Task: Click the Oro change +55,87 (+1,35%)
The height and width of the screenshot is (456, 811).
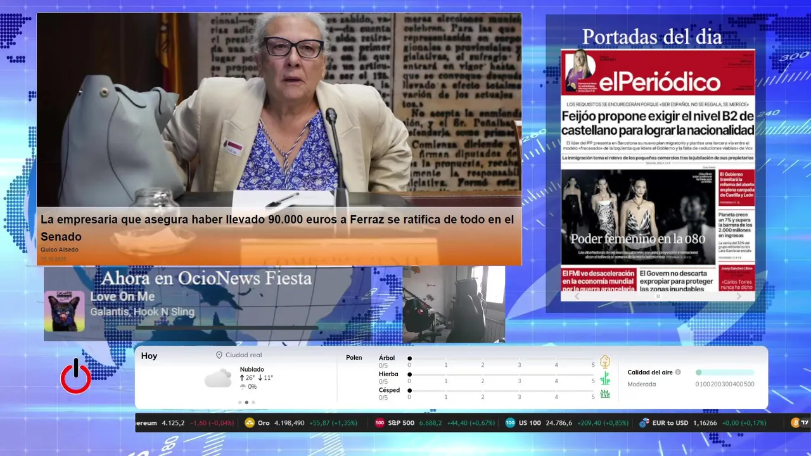Action: click(x=333, y=423)
